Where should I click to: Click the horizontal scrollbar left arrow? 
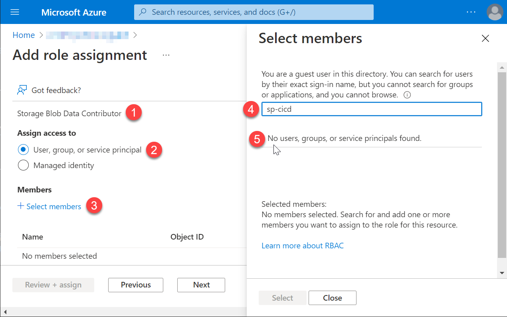tap(5, 312)
